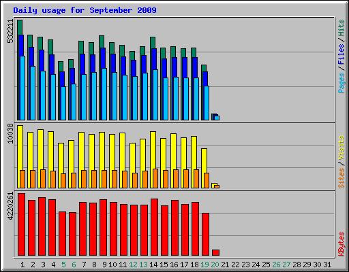Screen dimensions: 349x272
Task: Click the 'Daily usage for September 2009' title
Action: pos(85,10)
